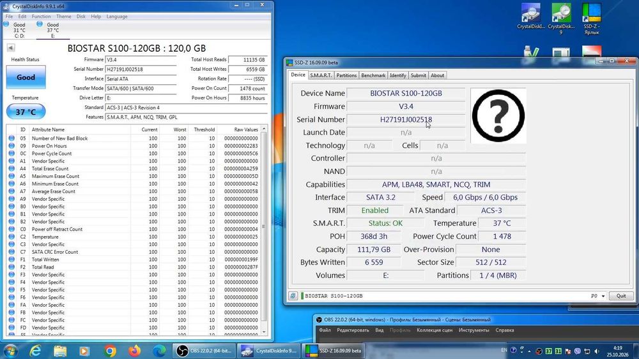Click status icon of Number of New Bad Block
Screen dimensions: 639x359
point(12,138)
